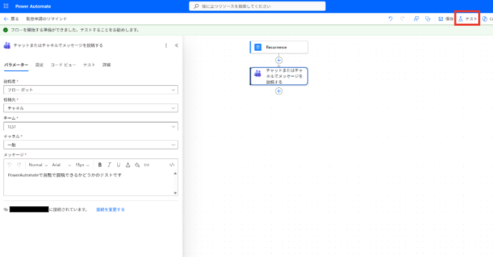Click the message box scroll up arrow
Viewport: 493px width, 257px height.
(175, 173)
